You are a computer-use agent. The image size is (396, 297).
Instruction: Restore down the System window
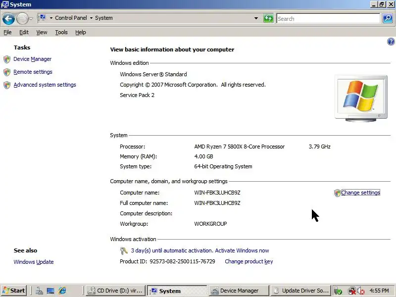pos(382,4)
